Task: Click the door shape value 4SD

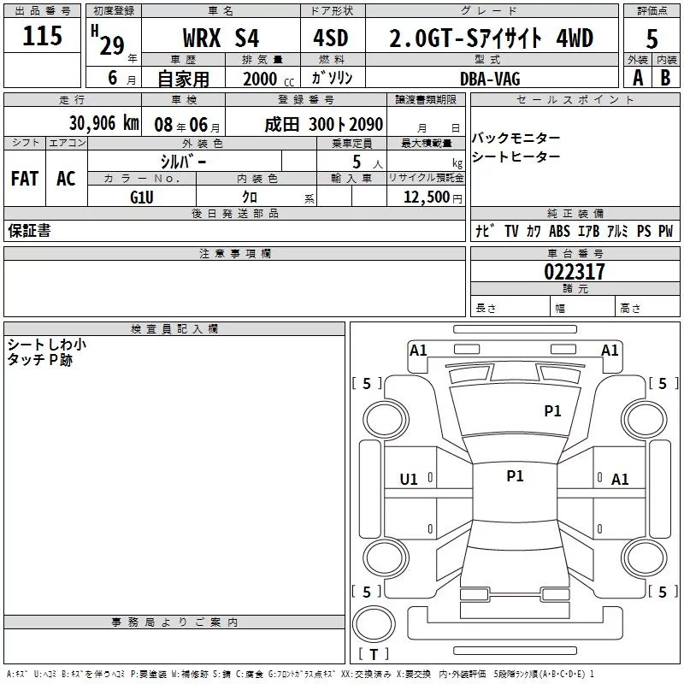Action: [331, 38]
